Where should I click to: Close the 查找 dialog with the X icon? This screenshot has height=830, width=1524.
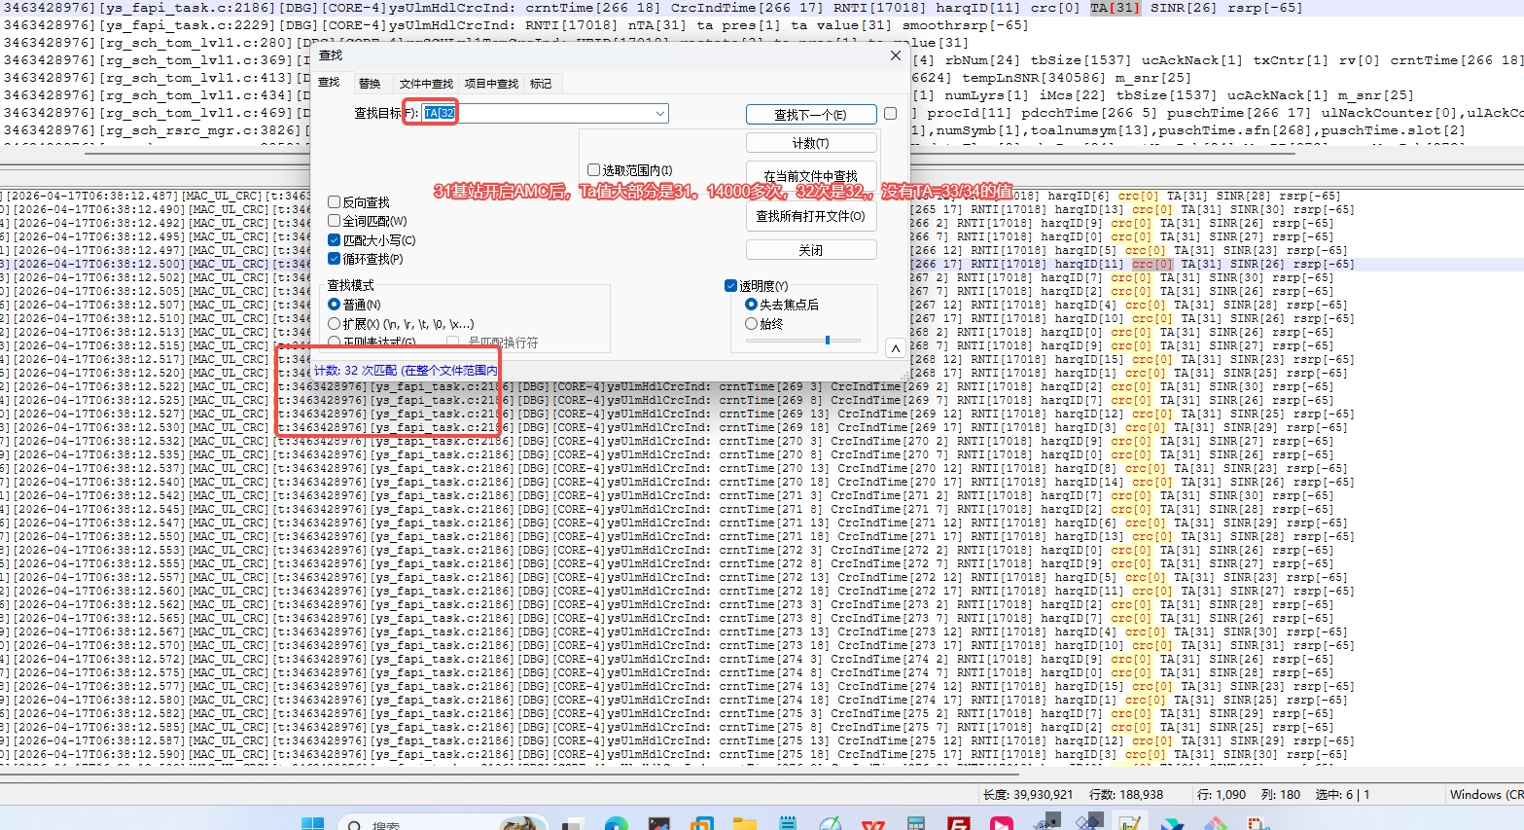896,55
